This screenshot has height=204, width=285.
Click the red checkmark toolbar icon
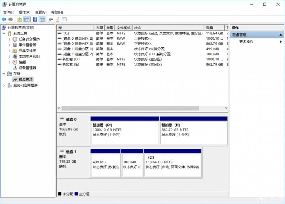(x=57, y=19)
